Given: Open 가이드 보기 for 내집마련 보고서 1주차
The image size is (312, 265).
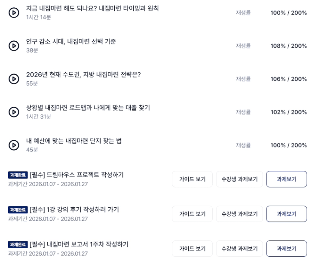Looking at the screenshot, I should (x=193, y=249).
